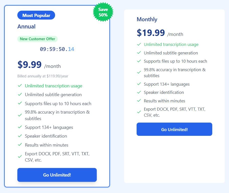229x193 pixels.
Task: Click the Save 50% starburst badge
Action: click(103, 12)
